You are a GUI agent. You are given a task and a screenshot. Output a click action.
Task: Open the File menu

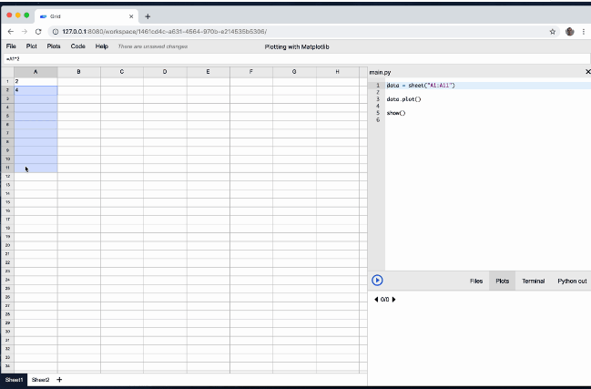11,46
